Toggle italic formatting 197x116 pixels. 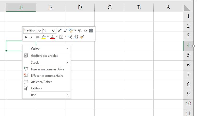pyautogui.click(x=32, y=37)
